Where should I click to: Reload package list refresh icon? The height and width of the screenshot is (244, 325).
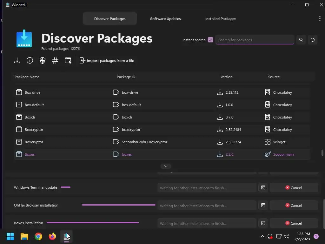313,40
